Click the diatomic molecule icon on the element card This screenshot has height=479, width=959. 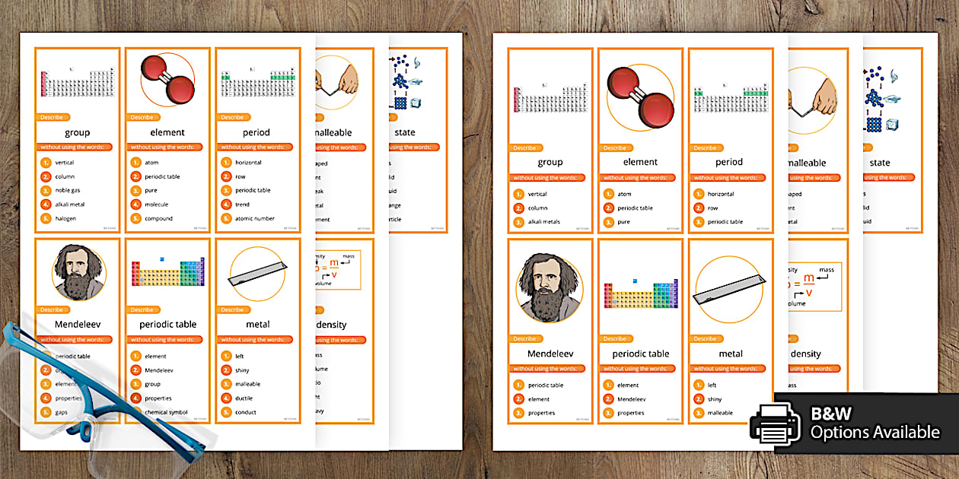point(167,79)
